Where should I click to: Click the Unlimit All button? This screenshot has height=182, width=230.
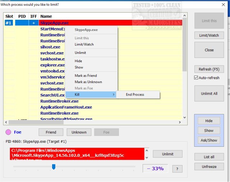coord(209,94)
